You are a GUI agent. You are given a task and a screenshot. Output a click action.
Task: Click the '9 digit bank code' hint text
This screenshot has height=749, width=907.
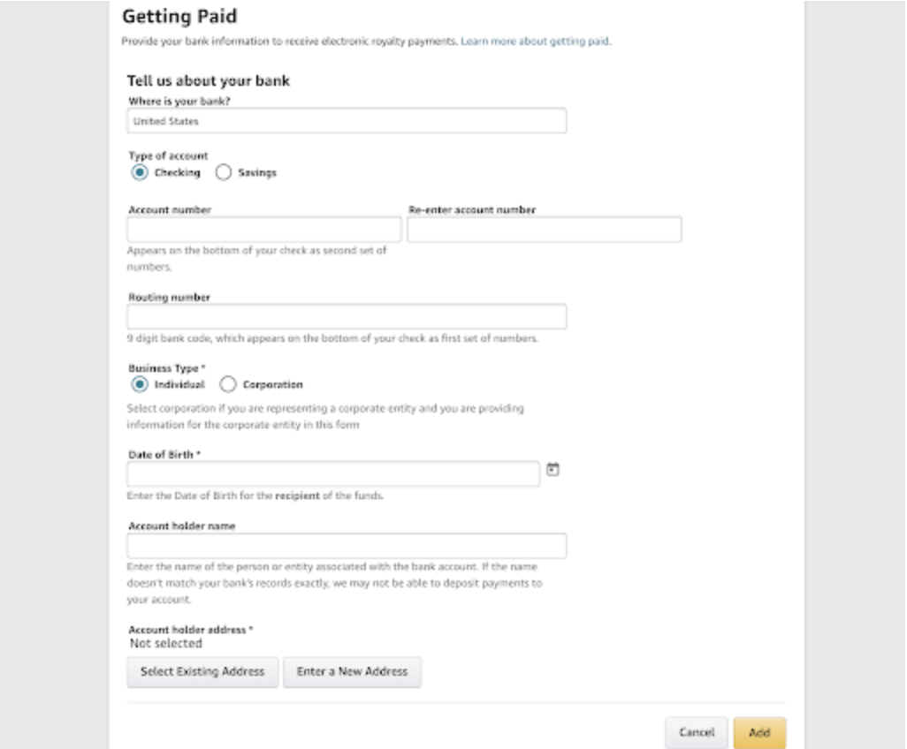332,338
